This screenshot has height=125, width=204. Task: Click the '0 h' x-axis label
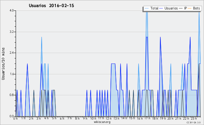point(16,118)
